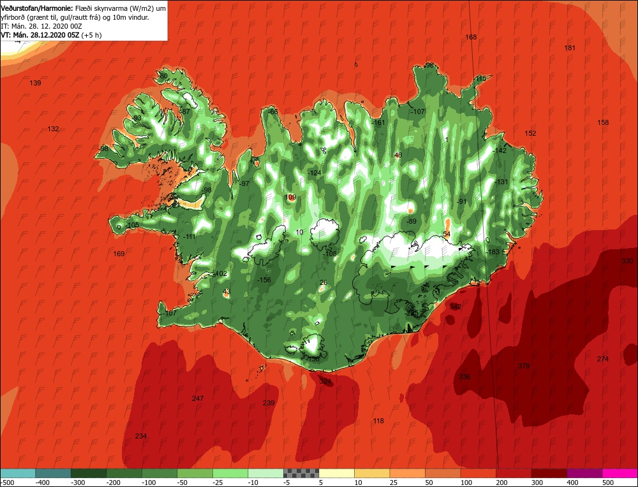Image resolution: width=638 pixels, height=487 pixels.
Task: Click the legend label "-500"
Action: pyautogui.click(x=7, y=483)
